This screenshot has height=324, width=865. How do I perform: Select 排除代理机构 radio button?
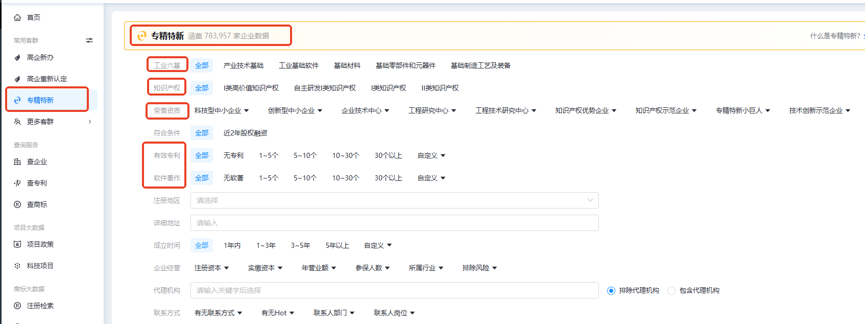click(611, 291)
